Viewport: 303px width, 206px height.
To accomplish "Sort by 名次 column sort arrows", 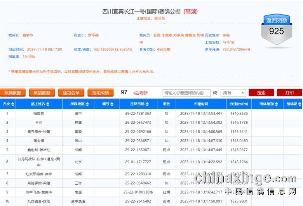I will (13, 104).
